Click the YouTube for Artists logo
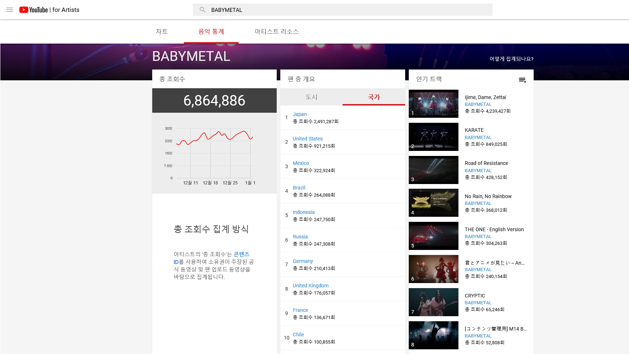This screenshot has height=354, width=629. pyautogui.click(x=49, y=10)
